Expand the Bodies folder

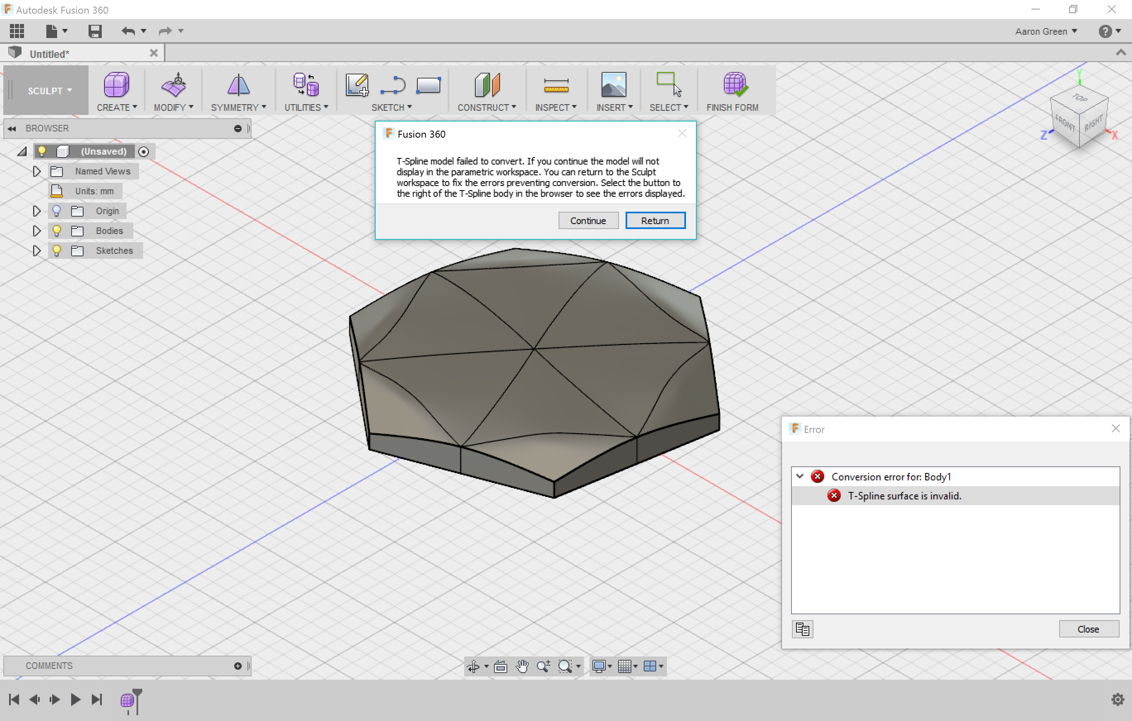[36, 231]
